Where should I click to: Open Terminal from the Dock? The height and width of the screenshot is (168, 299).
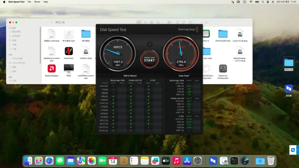234,161
